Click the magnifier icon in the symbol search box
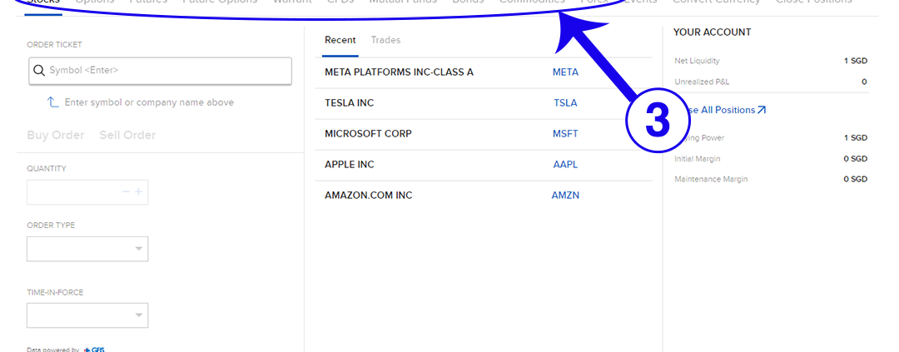This screenshot has width=899, height=352. click(x=38, y=71)
